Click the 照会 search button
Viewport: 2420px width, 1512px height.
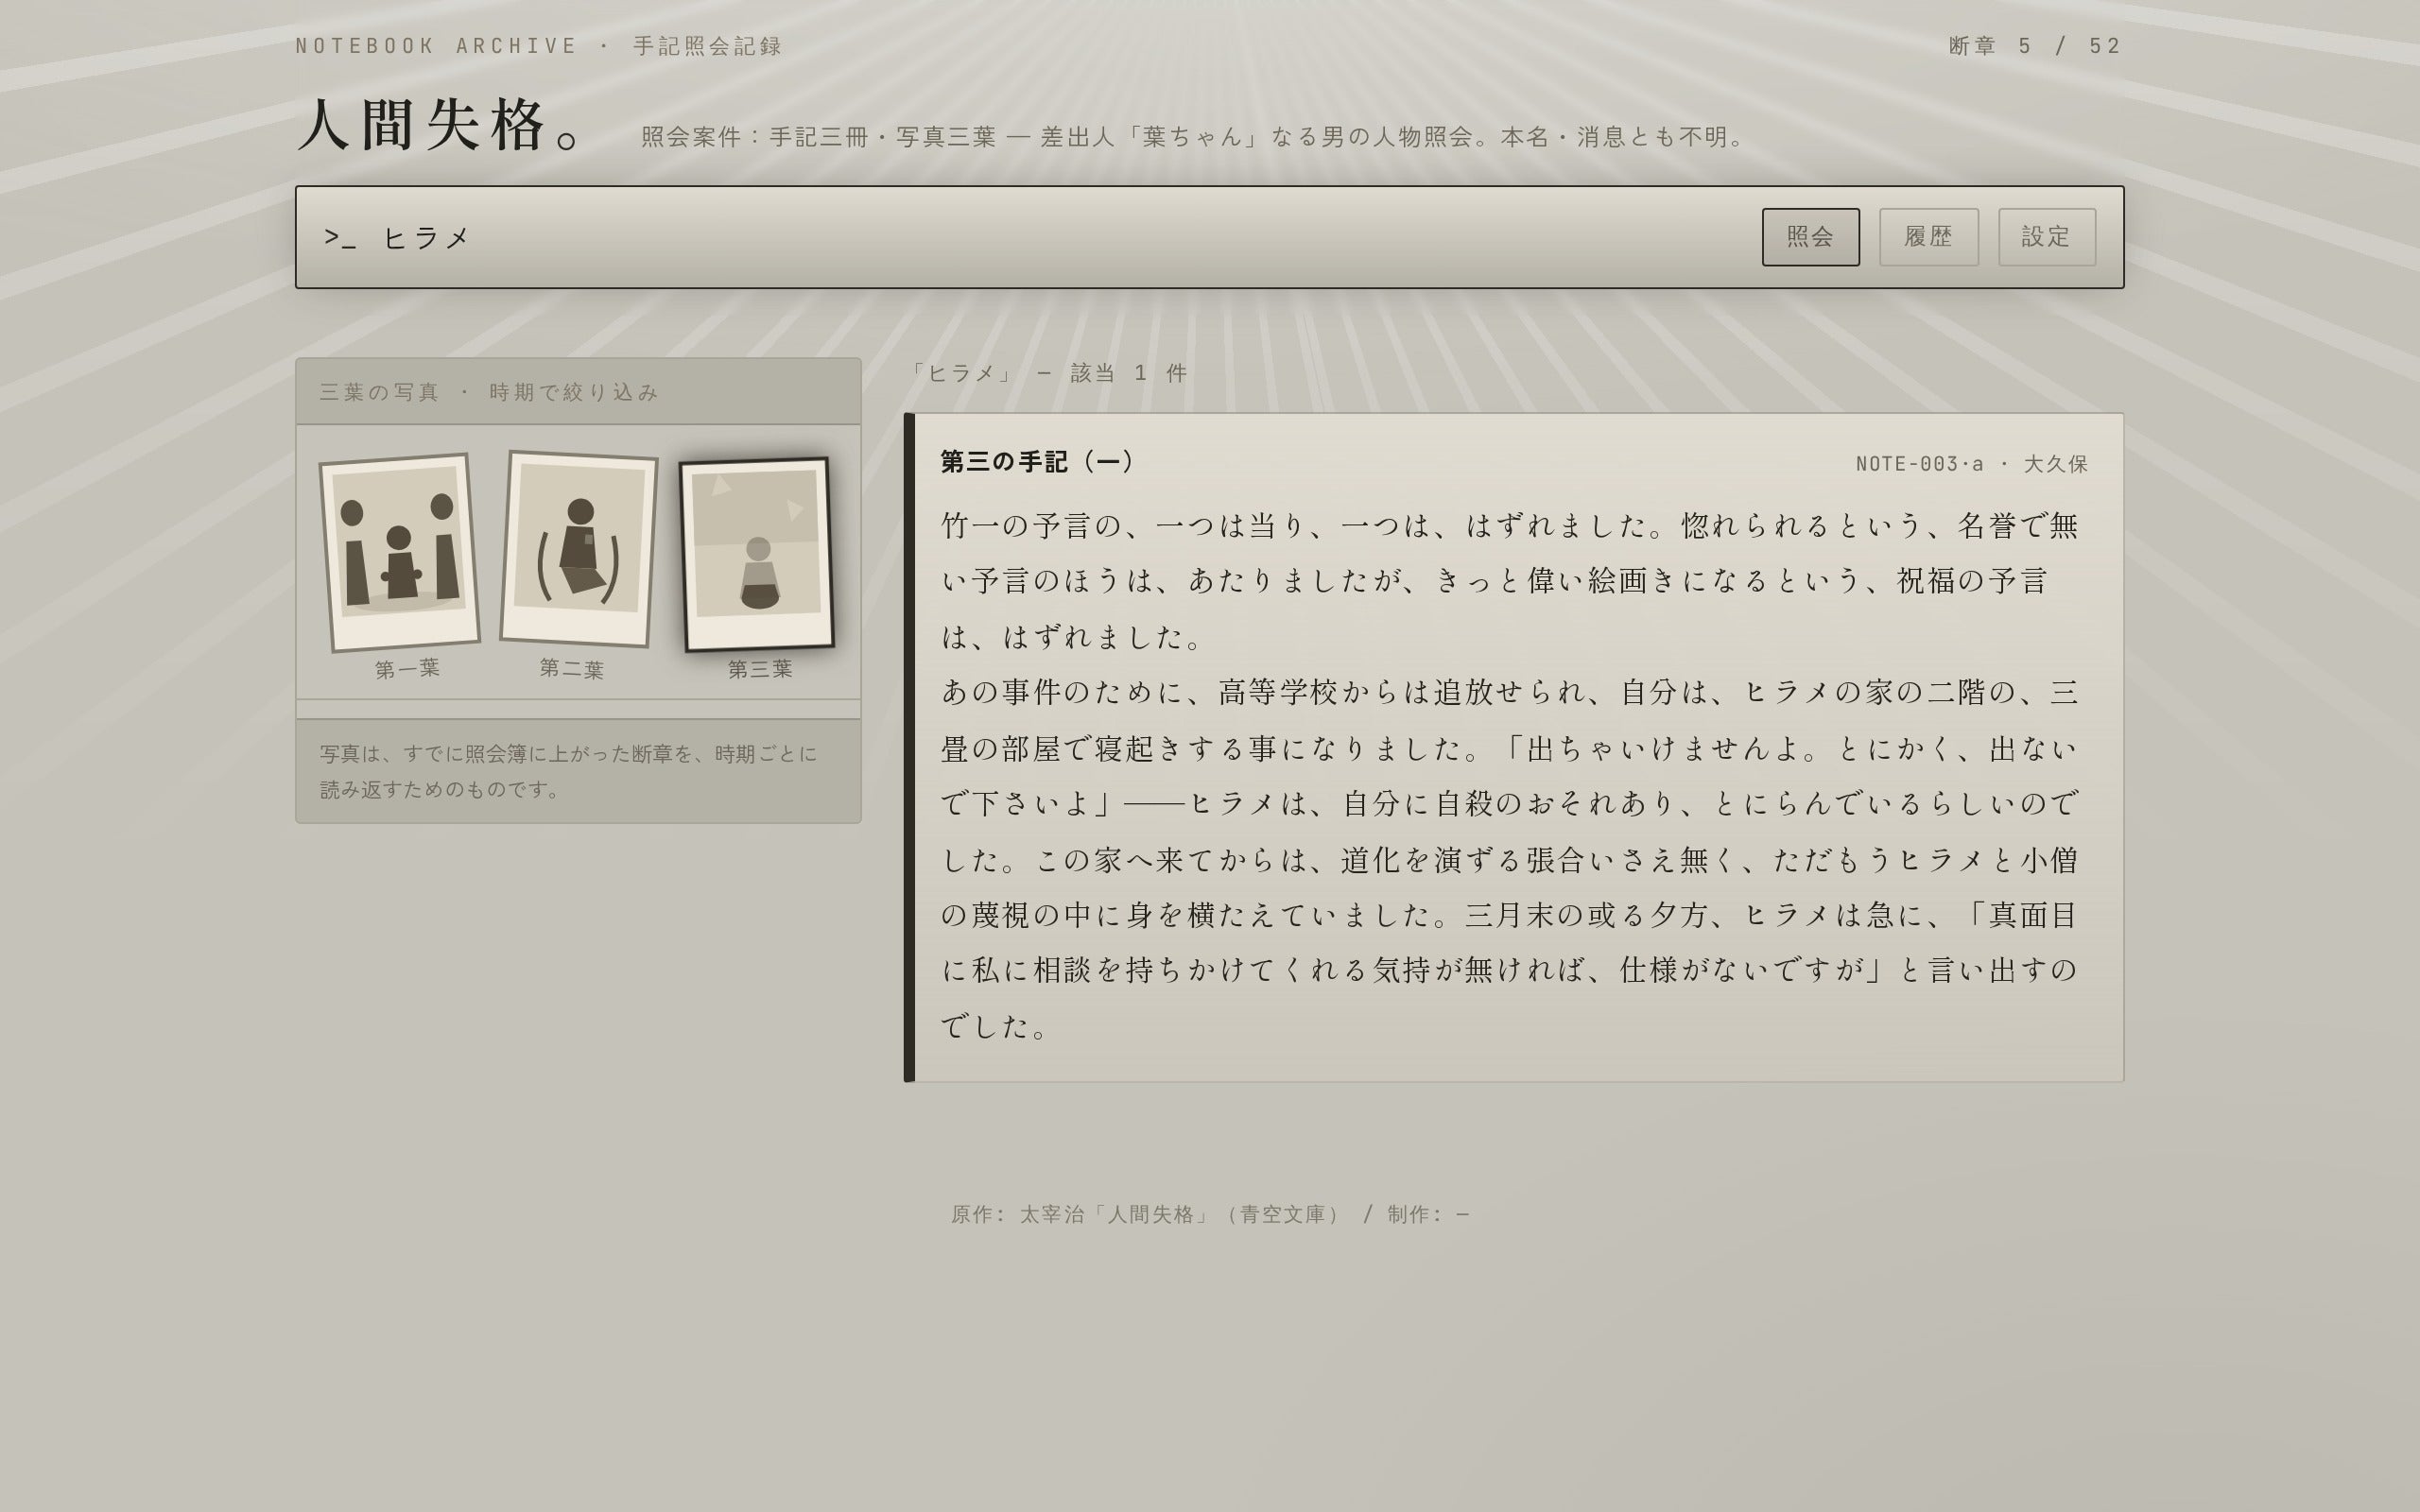tap(1810, 237)
